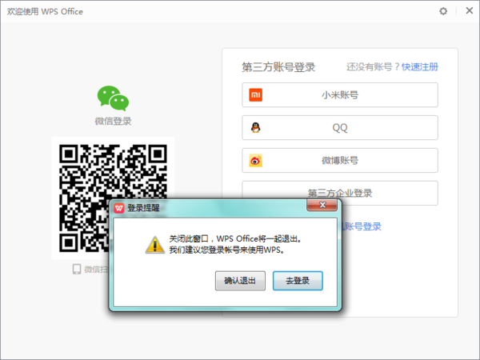480x360 pixels.
Task: Click the 我们建议您登录帐号来使用WPS line
Action: pos(227,250)
